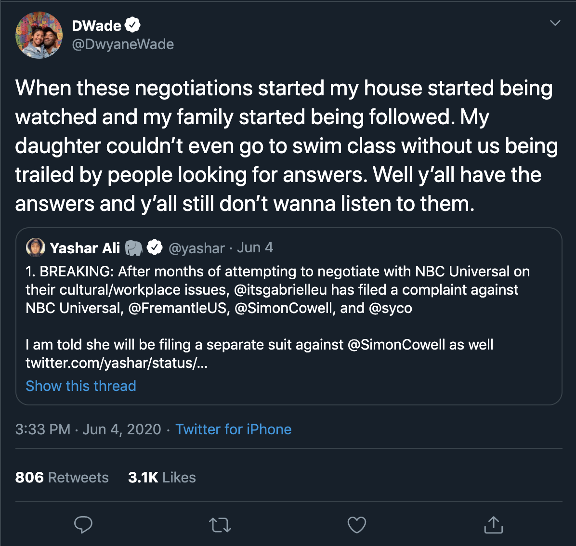Viewport: 576px width, 546px height.
Task: Click the Show this thread link
Action: click(x=81, y=386)
